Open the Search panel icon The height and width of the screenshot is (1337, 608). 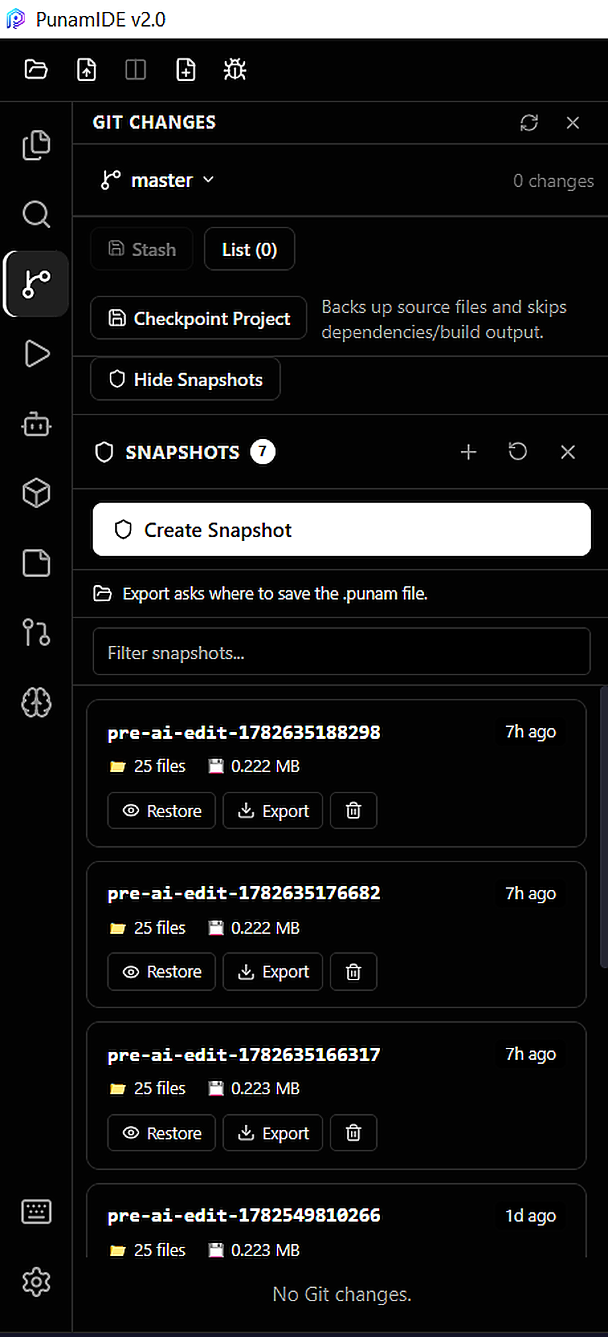(36, 214)
